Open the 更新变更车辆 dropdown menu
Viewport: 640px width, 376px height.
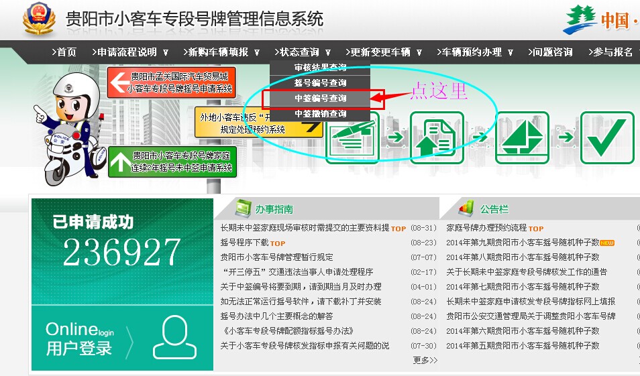384,52
